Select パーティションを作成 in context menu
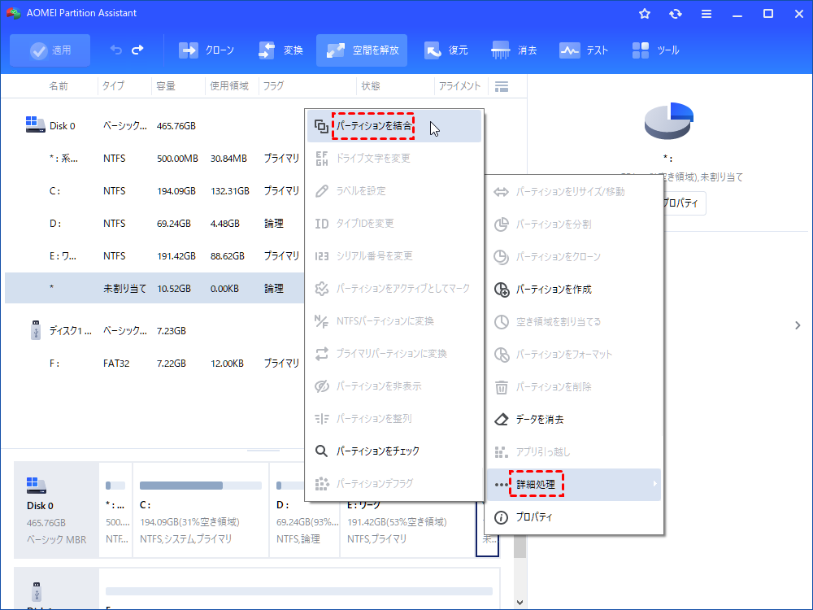Screen dimensions: 813x610 tap(553, 289)
